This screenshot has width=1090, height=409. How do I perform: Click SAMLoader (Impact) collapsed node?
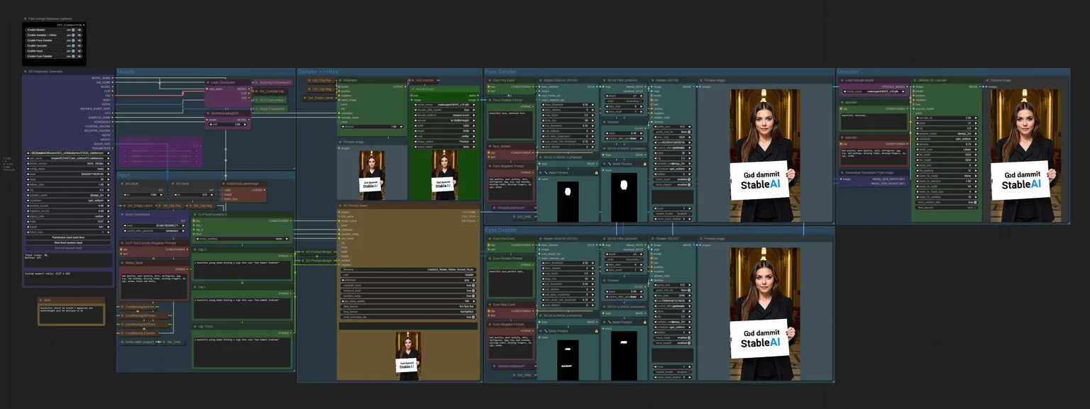[x=138, y=342]
